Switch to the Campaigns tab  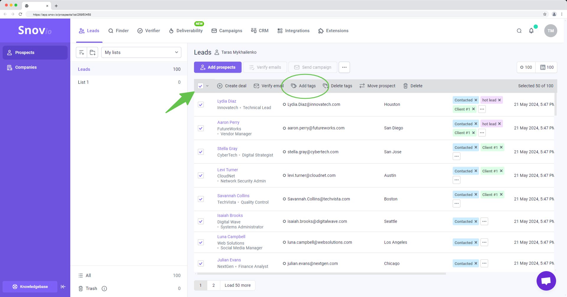click(x=227, y=31)
